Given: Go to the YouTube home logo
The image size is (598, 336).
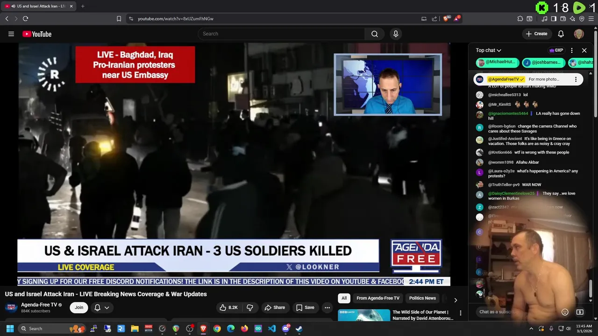Looking at the screenshot, I should pos(37,34).
